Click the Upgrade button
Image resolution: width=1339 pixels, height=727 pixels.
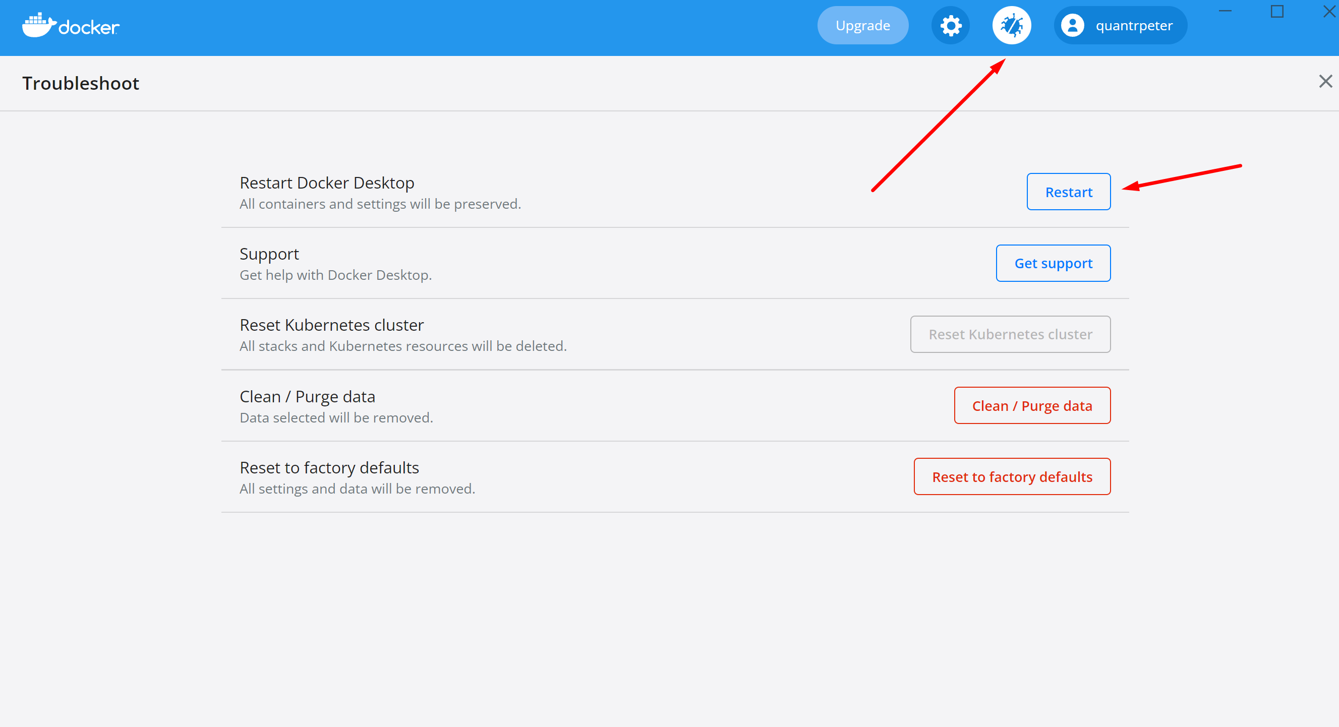(863, 26)
